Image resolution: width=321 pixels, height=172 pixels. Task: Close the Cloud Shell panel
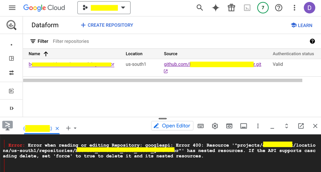[x=315, y=126]
